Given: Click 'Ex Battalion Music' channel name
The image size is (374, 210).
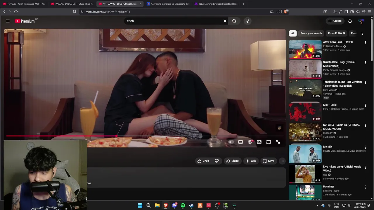Looking at the screenshot, I should 333,46.
